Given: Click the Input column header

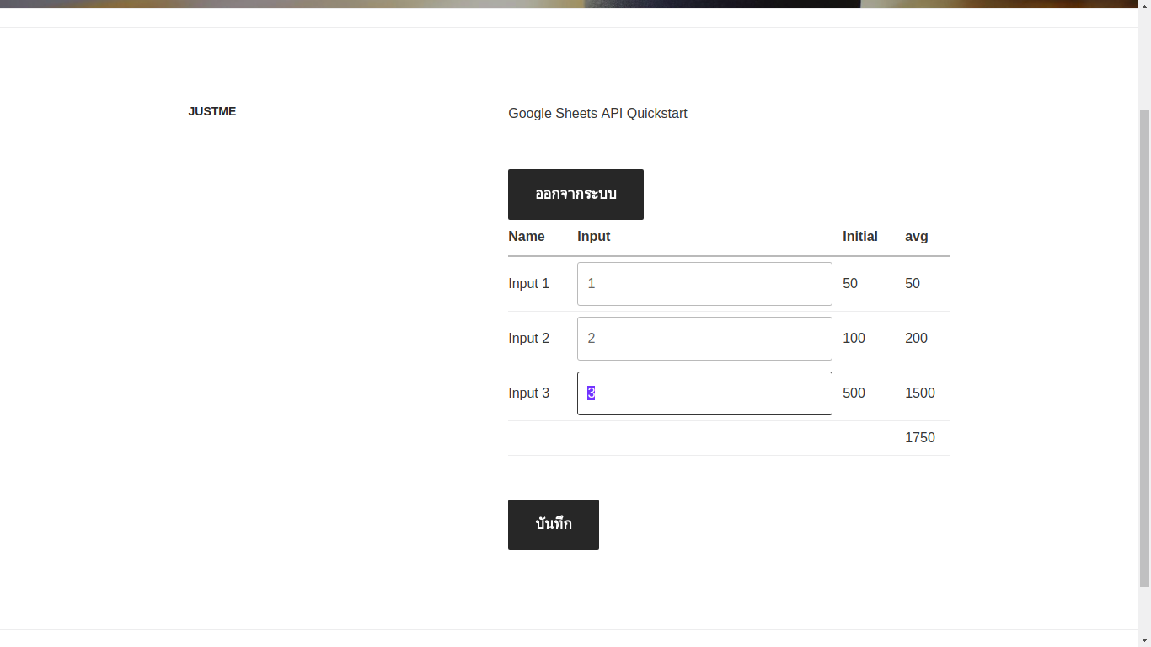Looking at the screenshot, I should (593, 237).
